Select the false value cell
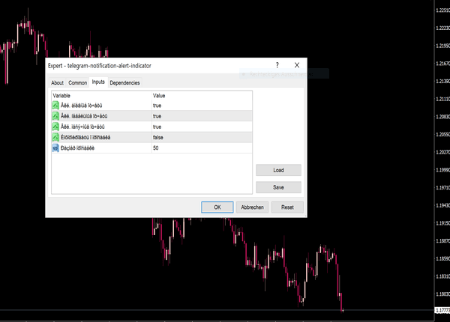This screenshot has width=450, height=322. (202, 137)
